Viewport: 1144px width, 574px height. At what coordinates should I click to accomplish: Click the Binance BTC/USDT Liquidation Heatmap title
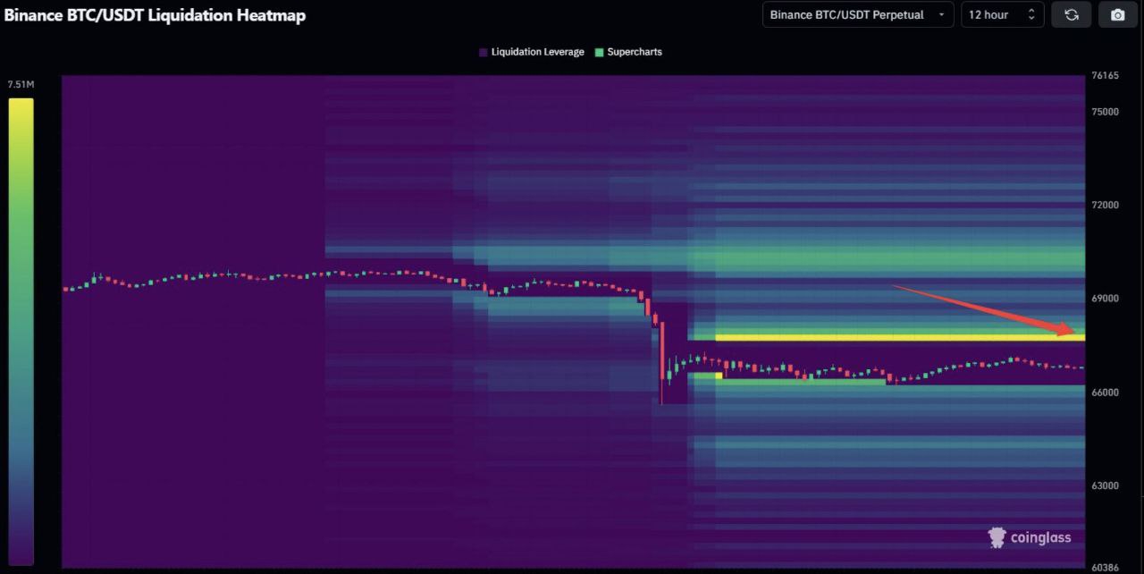click(155, 14)
